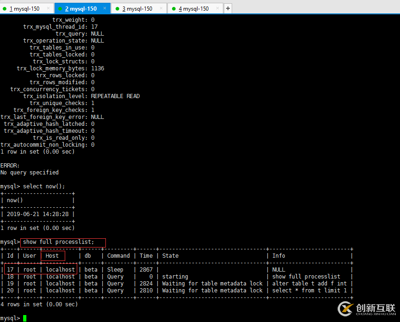Close the 1 mysql-150 tab
Viewport: 400px width, 322px height.
[x=48, y=8]
